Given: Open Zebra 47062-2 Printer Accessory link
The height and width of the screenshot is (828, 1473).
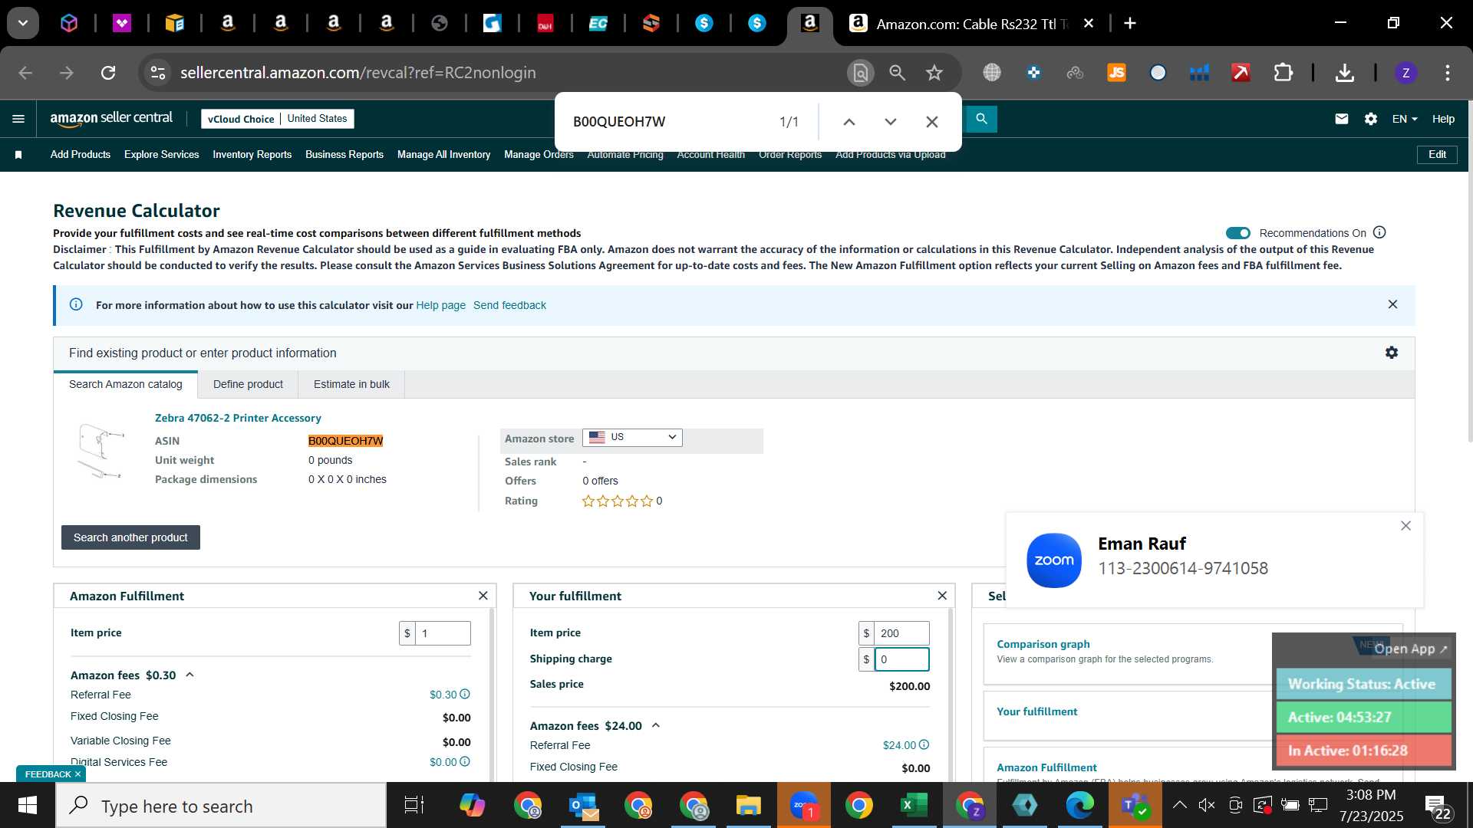Looking at the screenshot, I should (x=238, y=418).
